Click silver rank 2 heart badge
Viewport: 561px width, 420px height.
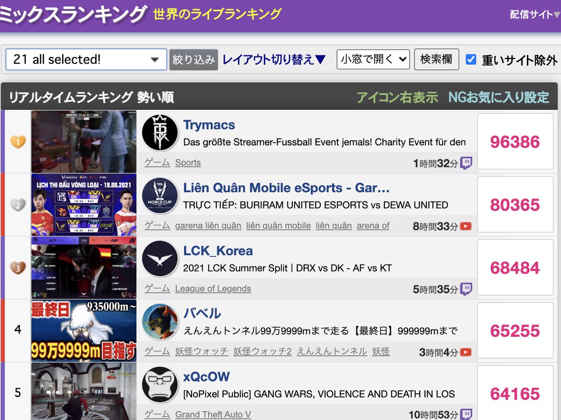click(x=18, y=205)
